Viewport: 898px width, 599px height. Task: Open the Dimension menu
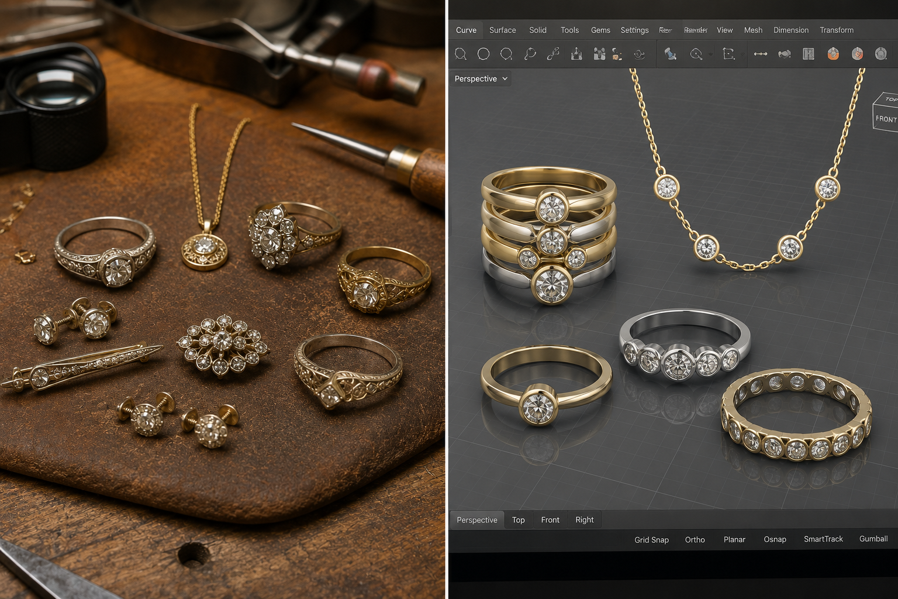coord(791,30)
